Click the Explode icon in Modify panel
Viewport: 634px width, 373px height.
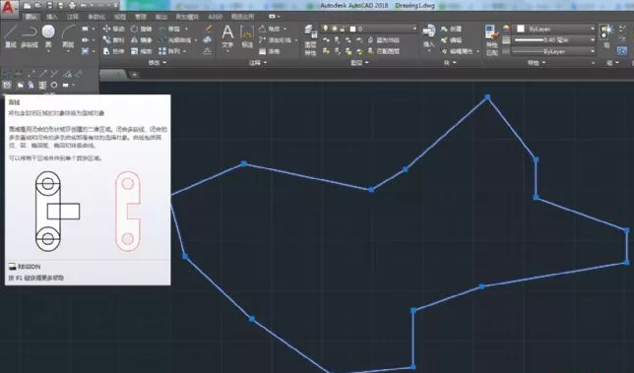(x=208, y=40)
